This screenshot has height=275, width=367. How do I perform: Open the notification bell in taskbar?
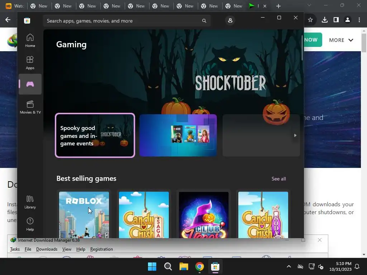click(357, 266)
